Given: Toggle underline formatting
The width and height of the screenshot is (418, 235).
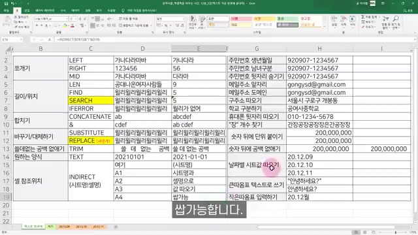Looking at the screenshot, I should (x=46, y=25).
